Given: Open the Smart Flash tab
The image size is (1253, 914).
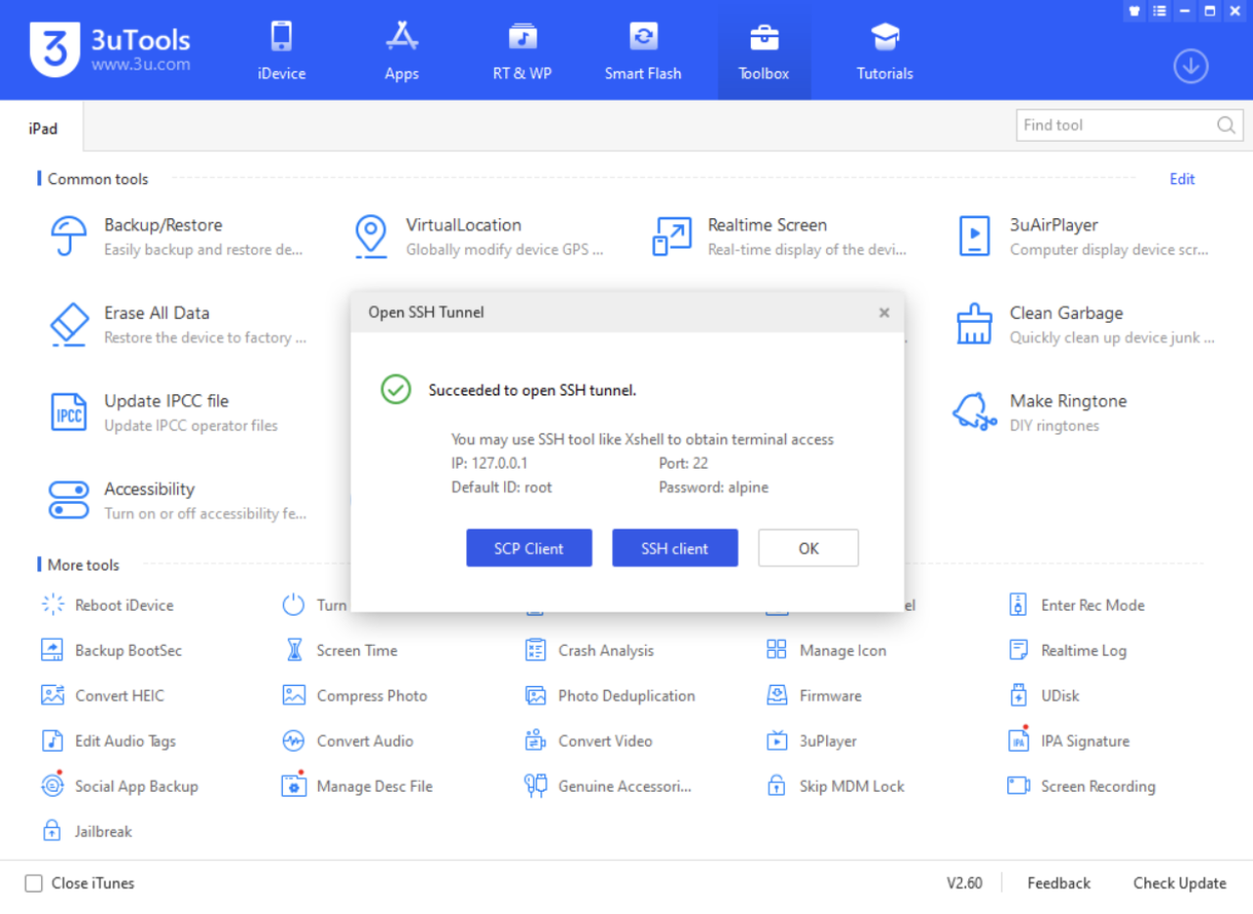Looking at the screenshot, I should (x=643, y=51).
